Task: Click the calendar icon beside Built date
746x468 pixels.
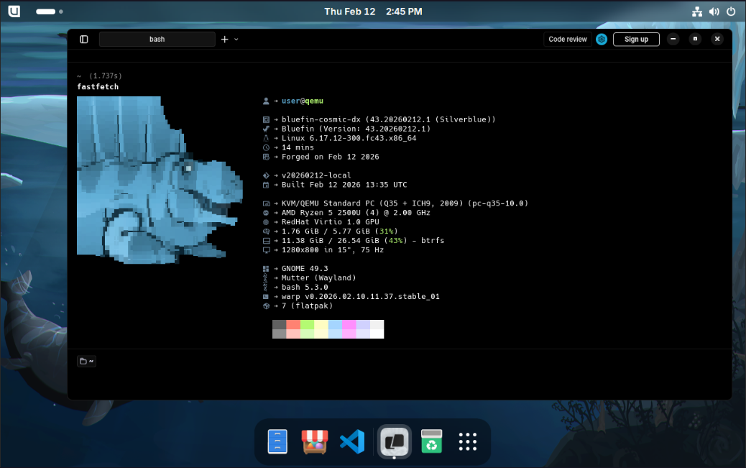Action: coord(266,185)
